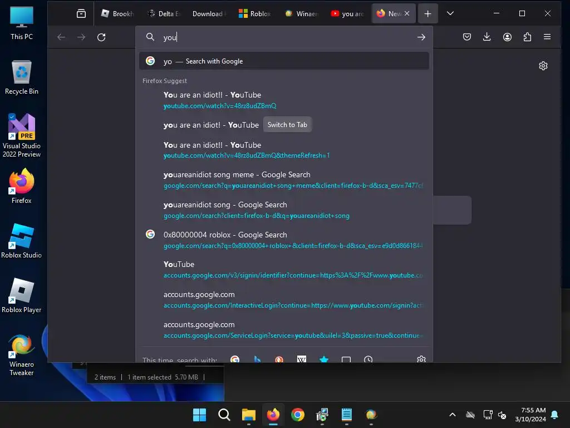The image size is (570, 428).
Task: Select Roblox Player desktop shortcut
Action: [22, 295]
